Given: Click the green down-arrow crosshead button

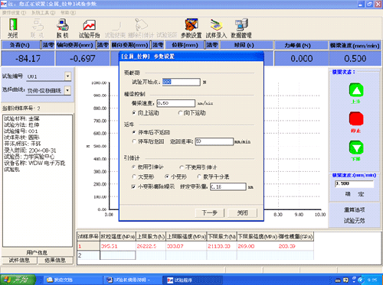Looking at the screenshot, I should 356,147.
